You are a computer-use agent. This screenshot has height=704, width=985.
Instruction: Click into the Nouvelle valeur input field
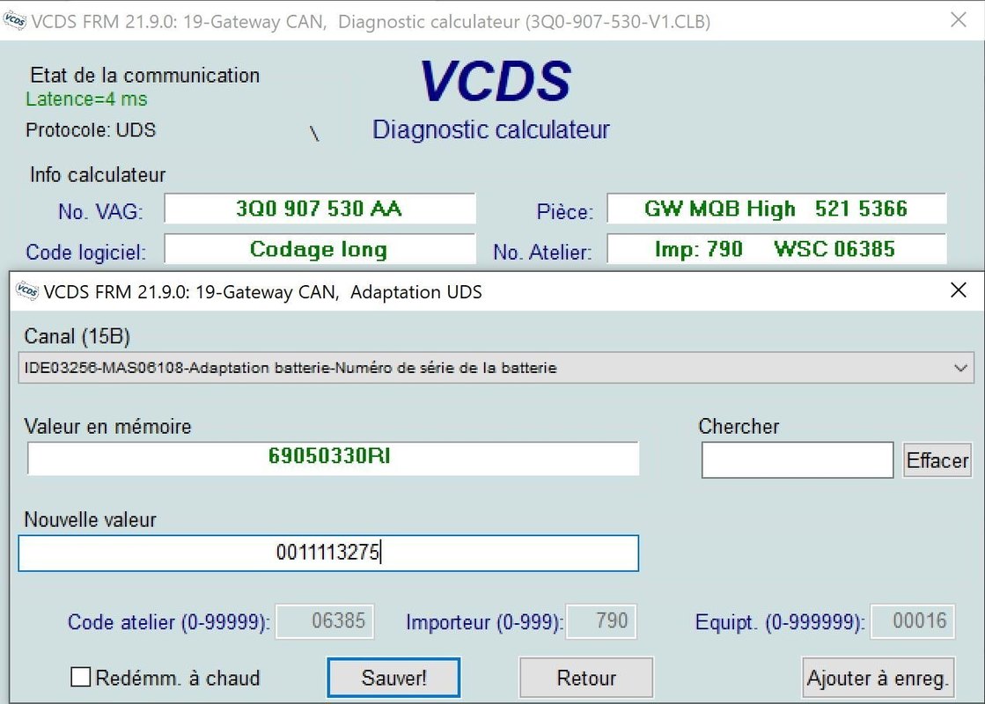(x=328, y=554)
